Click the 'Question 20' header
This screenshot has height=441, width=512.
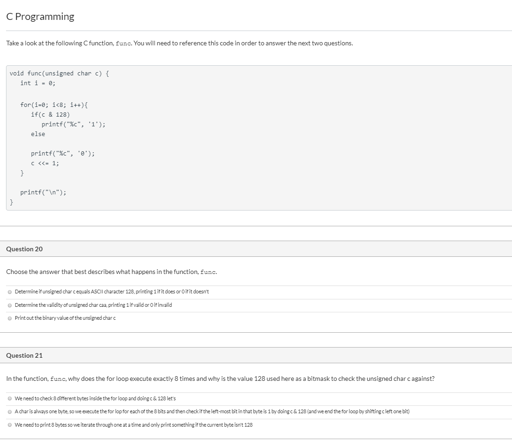pos(25,249)
